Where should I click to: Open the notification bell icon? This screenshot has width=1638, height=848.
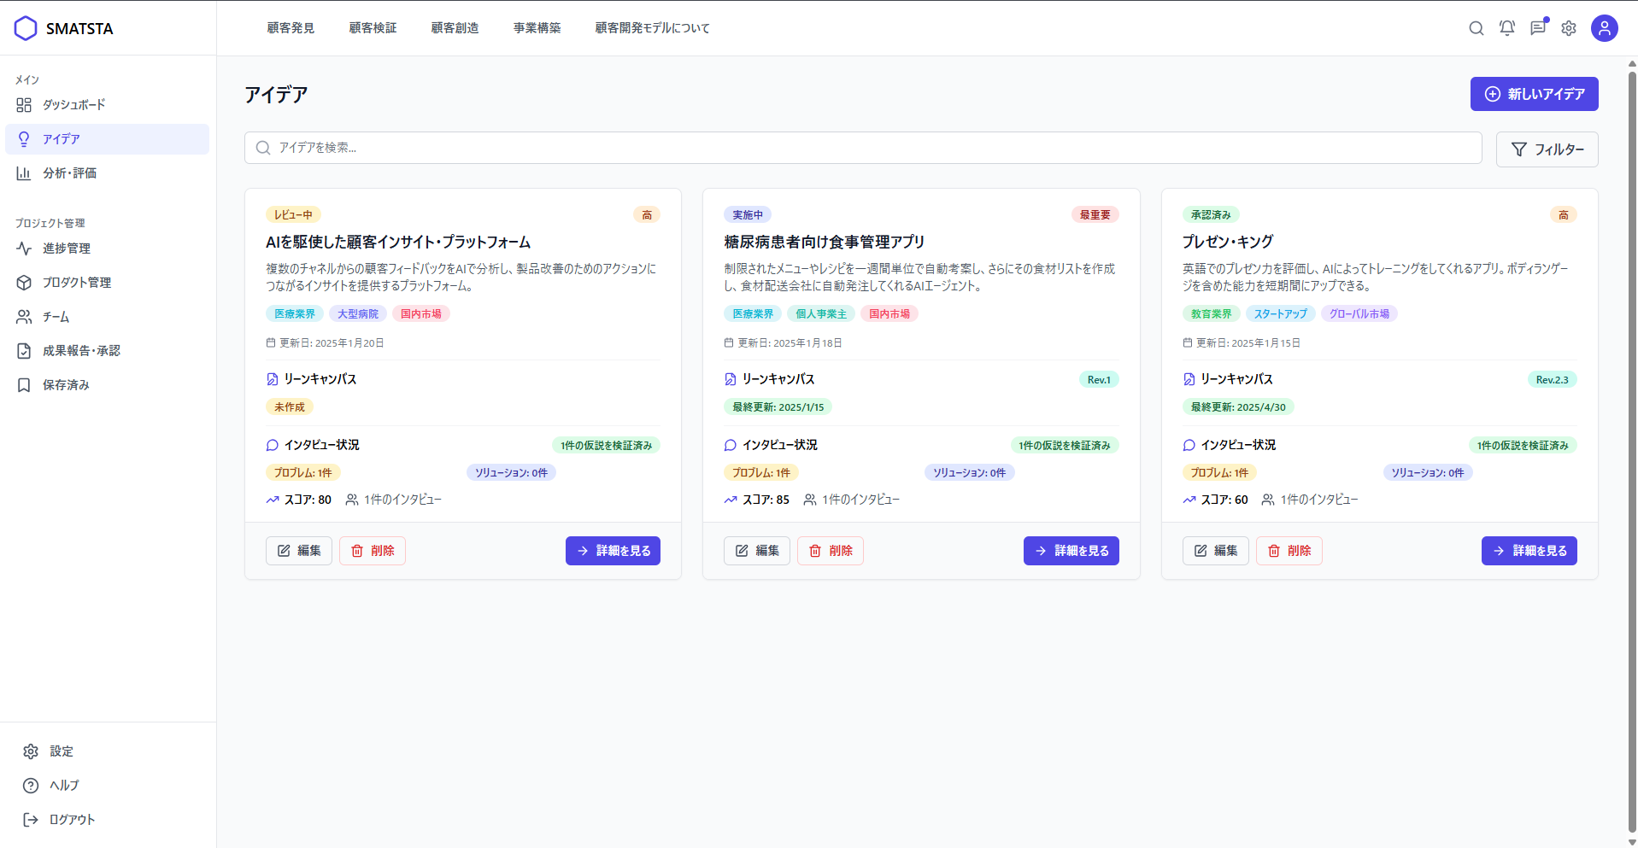1506,28
